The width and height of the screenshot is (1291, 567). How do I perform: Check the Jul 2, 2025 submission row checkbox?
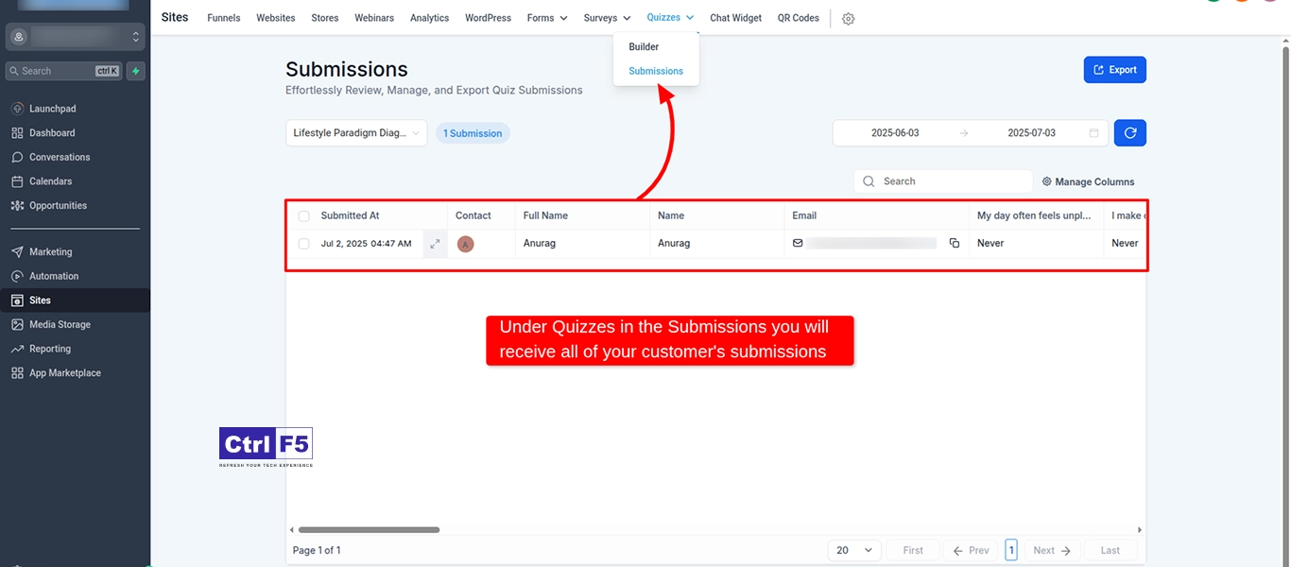coord(303,244)
